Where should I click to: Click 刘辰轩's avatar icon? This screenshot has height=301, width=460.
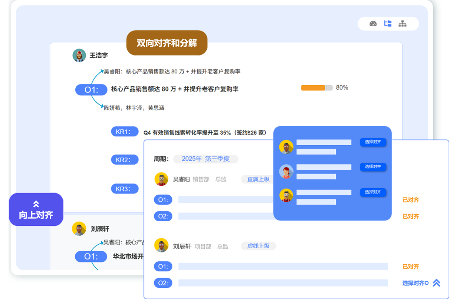coord(79,229)
